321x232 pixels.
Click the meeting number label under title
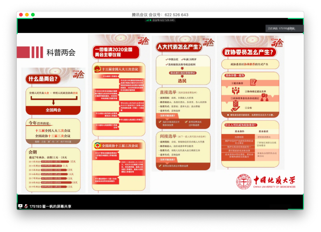pyautogui.click(x=163, y=20)
